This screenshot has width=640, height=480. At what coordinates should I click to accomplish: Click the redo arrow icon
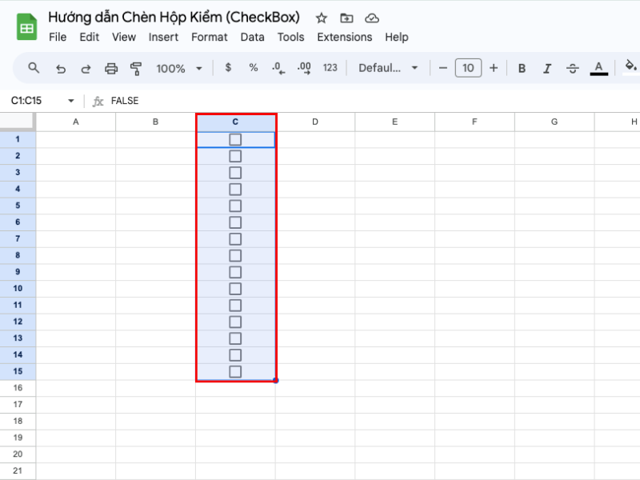point(86,68)
